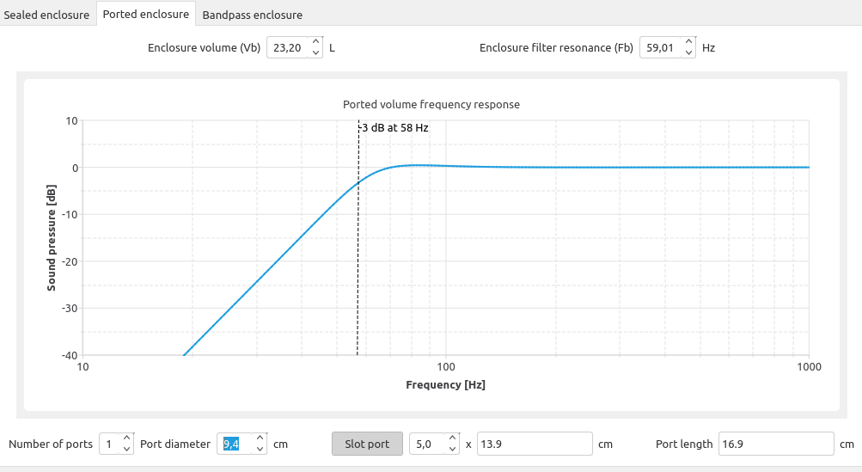Click the 'Number of ports' label

click(x=51, y=444)
